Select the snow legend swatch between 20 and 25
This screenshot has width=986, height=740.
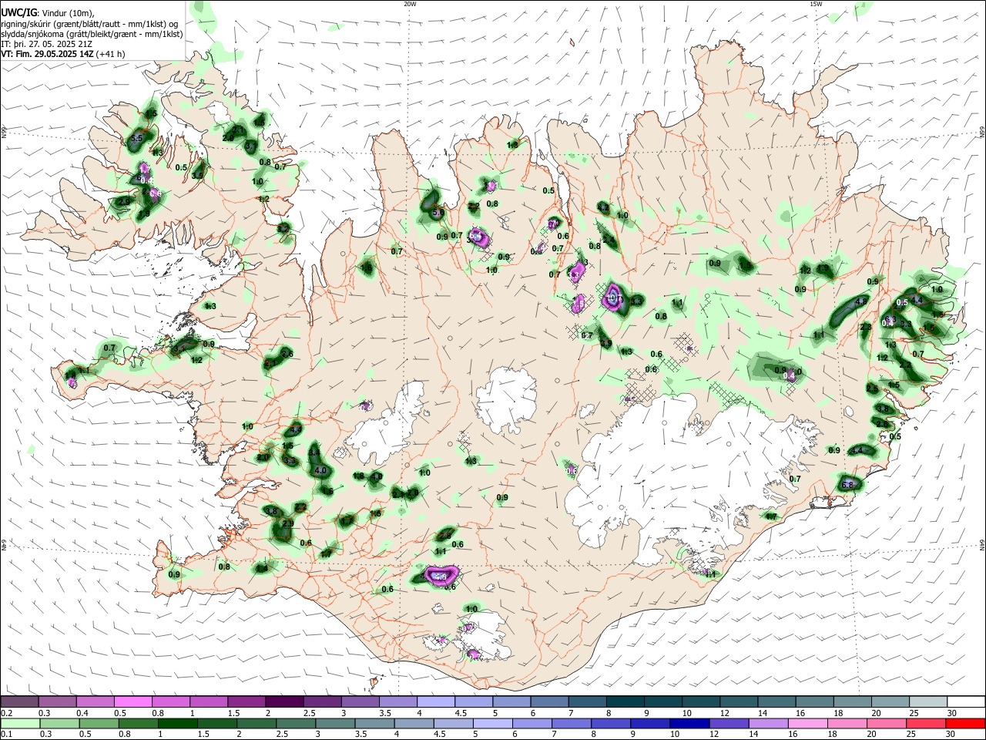890,701
